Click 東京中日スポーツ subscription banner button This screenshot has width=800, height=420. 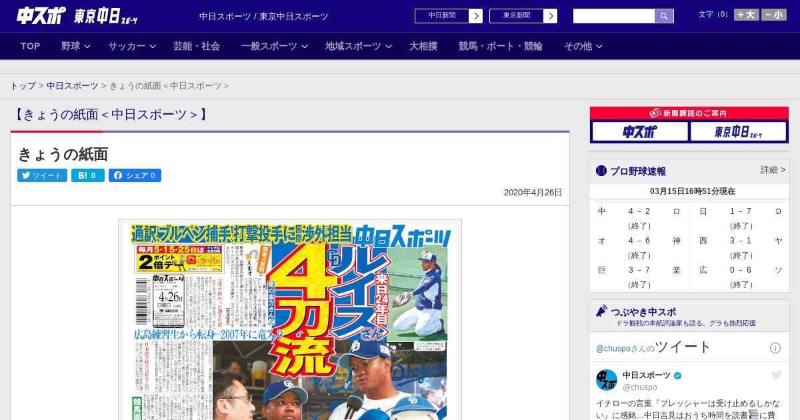[x=738, y=131]
